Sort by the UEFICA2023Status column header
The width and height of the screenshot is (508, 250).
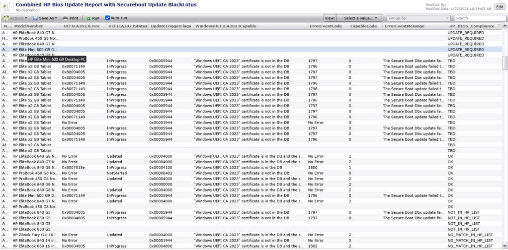click(126, 26)
